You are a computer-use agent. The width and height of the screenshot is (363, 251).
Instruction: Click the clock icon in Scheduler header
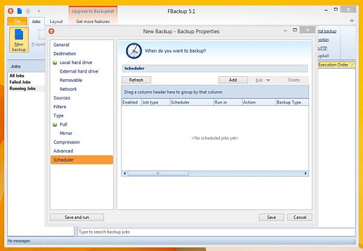tap(134, 51)
